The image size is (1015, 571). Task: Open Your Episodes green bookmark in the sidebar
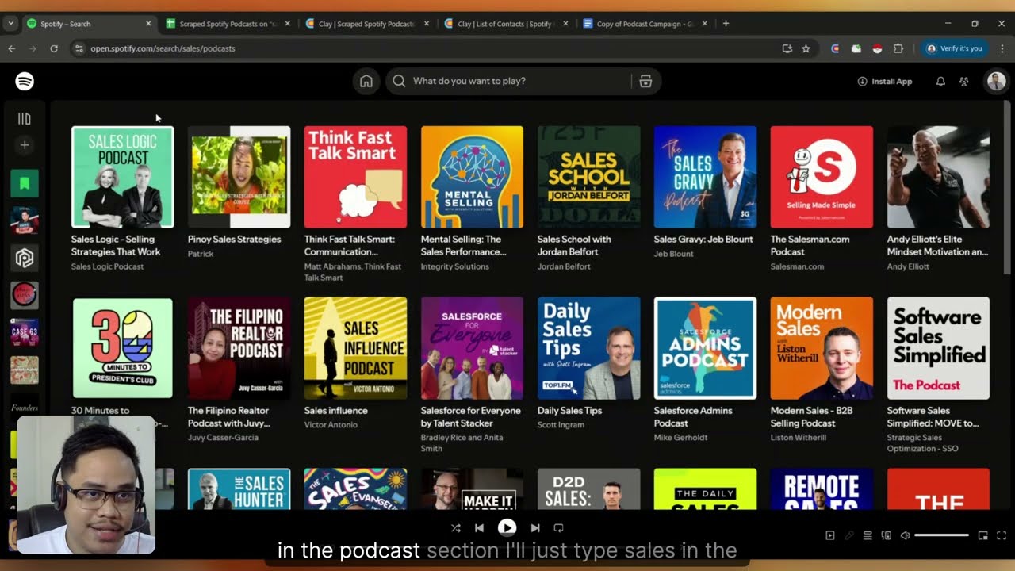coord(25,184)
